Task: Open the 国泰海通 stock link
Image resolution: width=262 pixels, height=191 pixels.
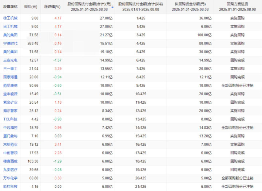Action: pos(10,77)
